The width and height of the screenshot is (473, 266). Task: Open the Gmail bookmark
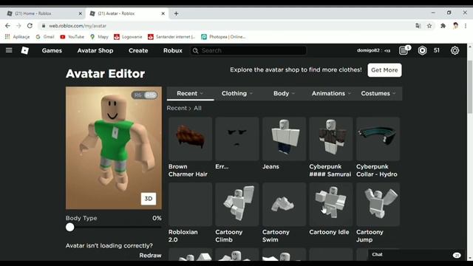click(x=45, y=37)
